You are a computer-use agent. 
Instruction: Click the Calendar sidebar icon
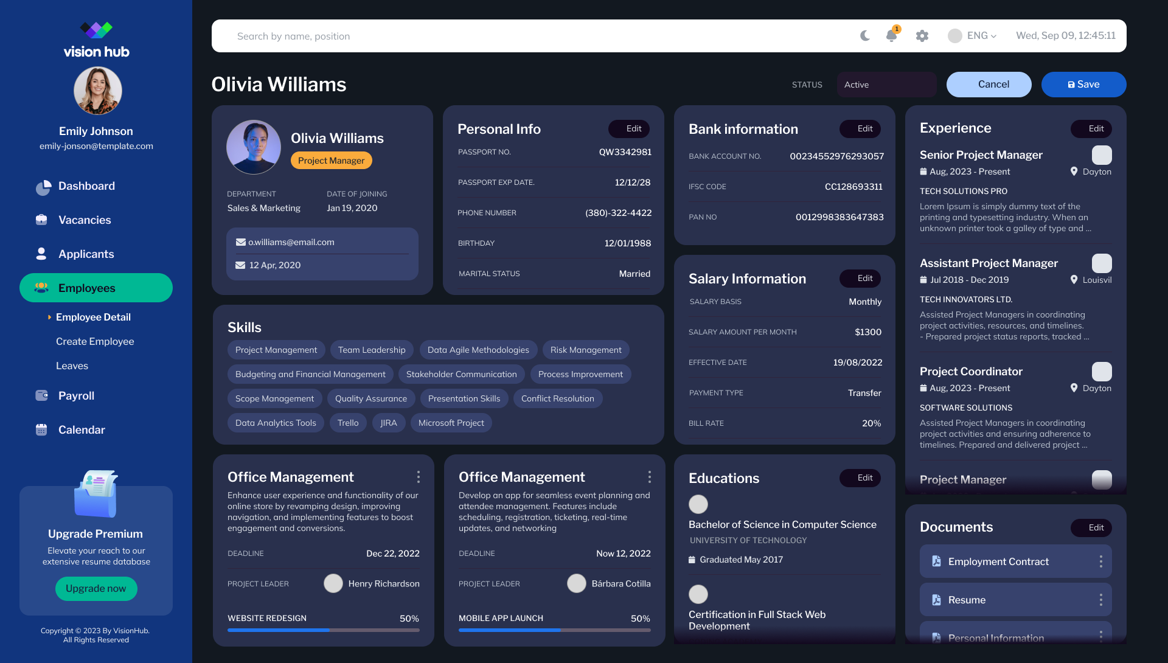41,429
